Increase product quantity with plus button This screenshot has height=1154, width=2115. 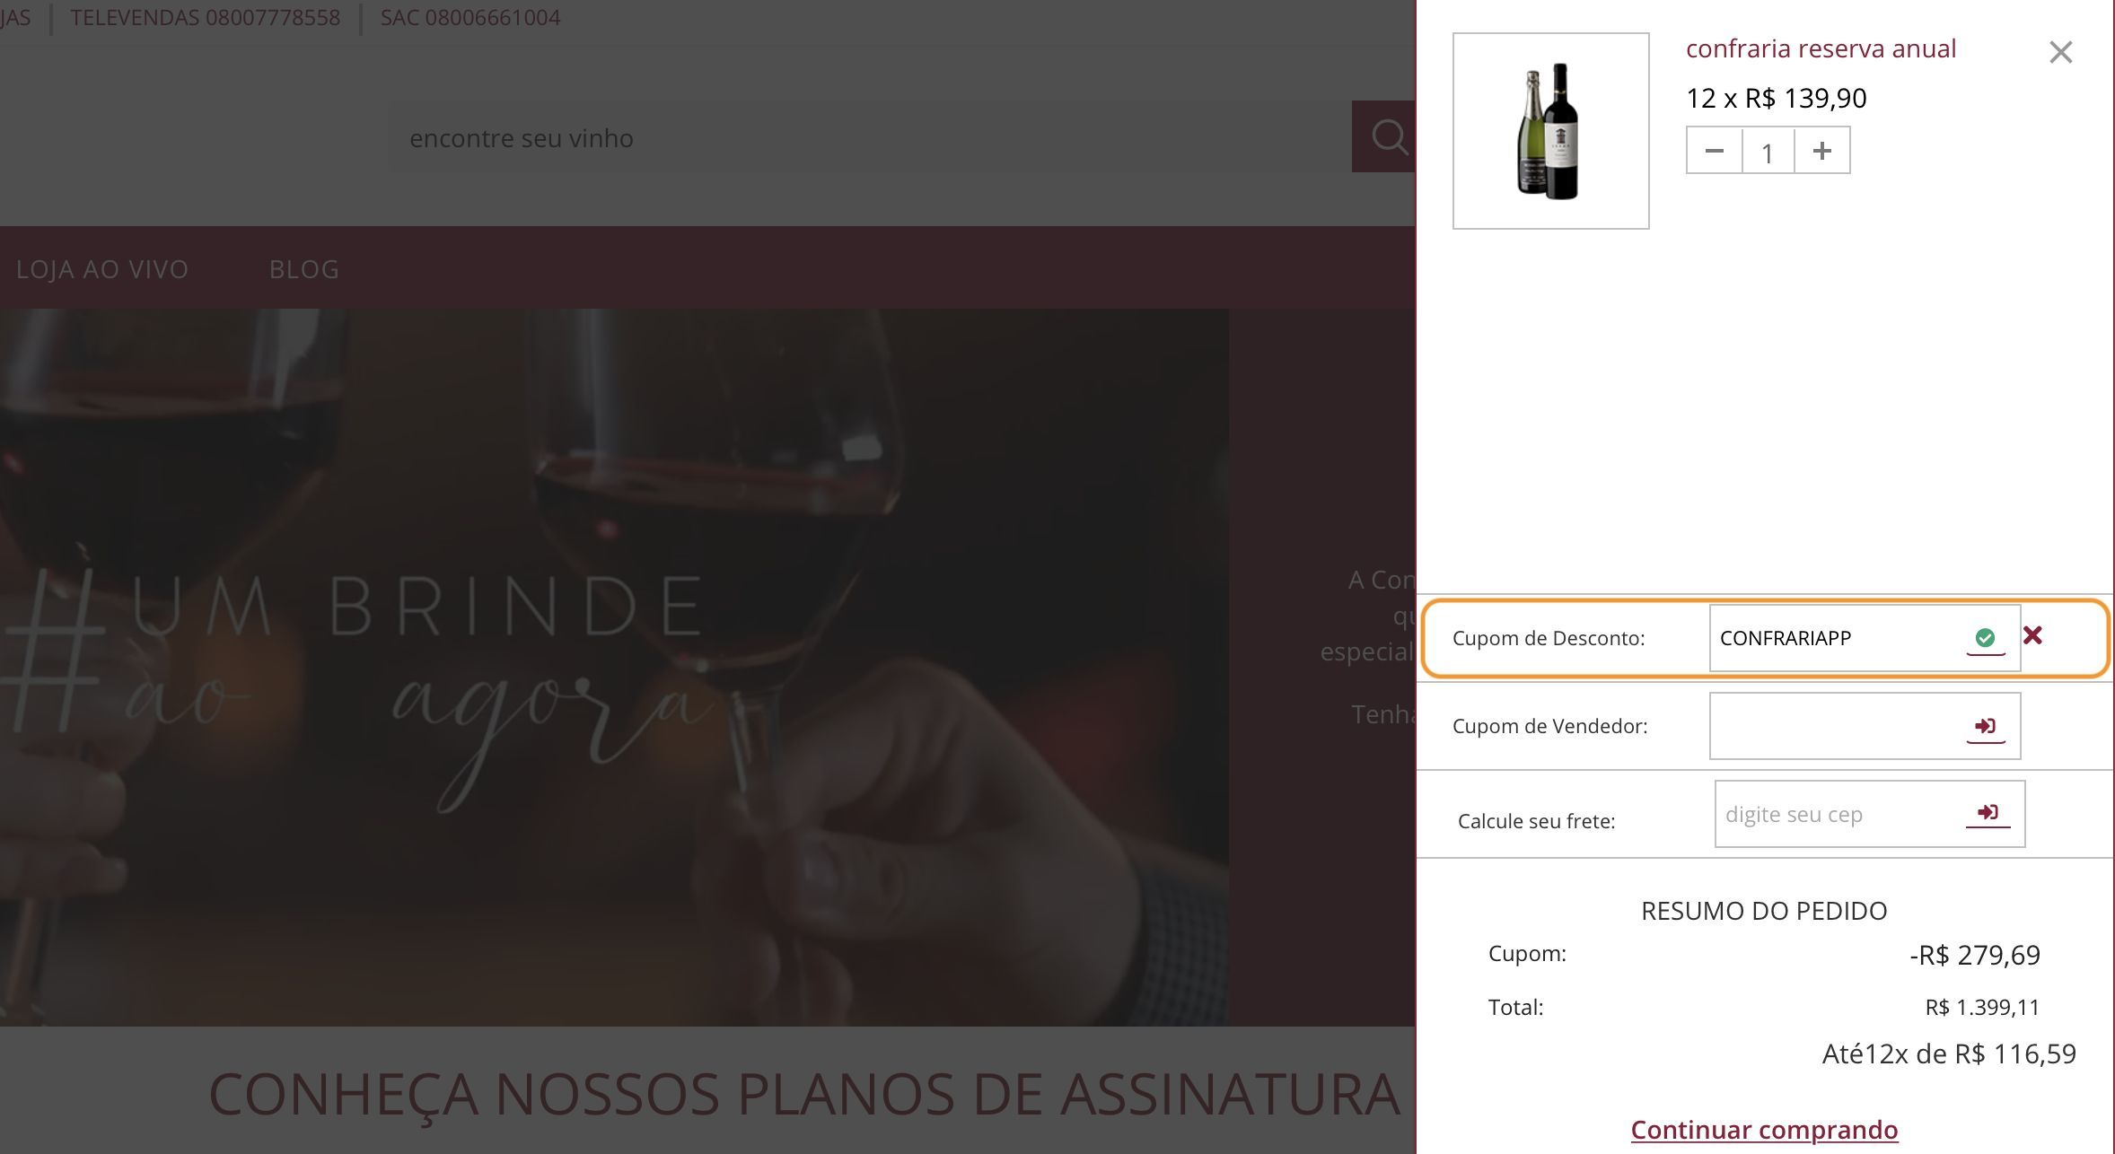point(1821,151)
